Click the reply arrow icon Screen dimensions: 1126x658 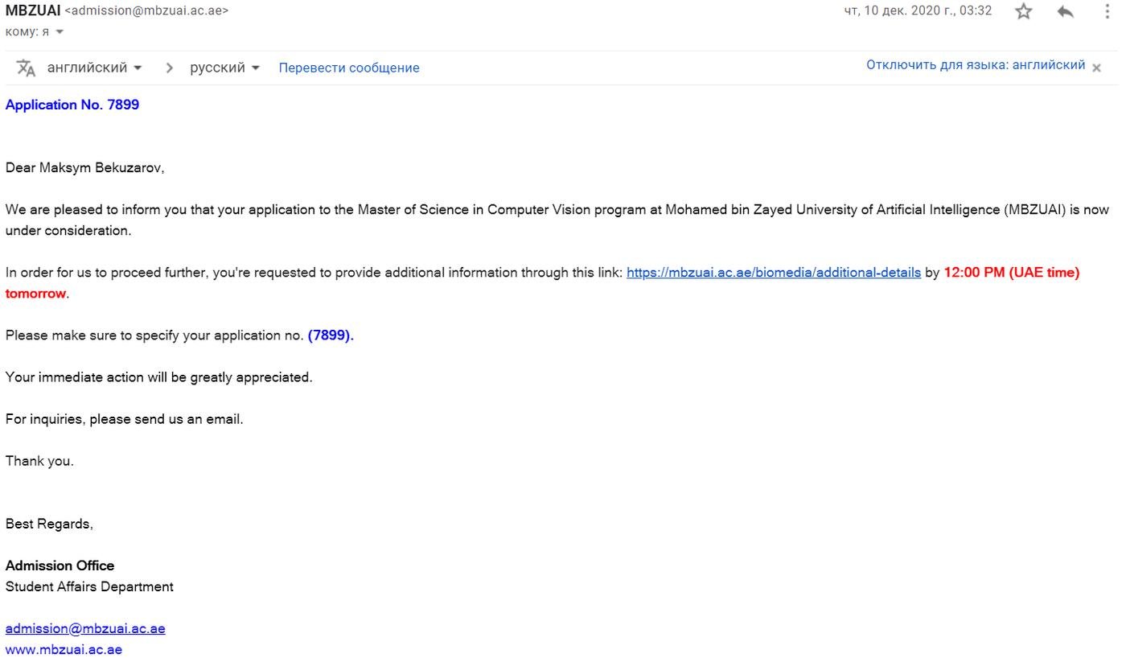pyautogui.click(x=1066, y=11)
